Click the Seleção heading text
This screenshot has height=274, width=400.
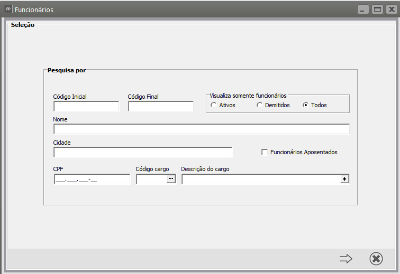pos(22,25)
